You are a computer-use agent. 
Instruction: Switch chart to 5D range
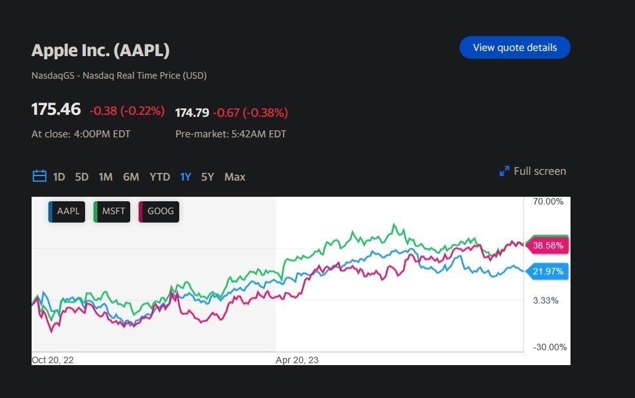82,177
